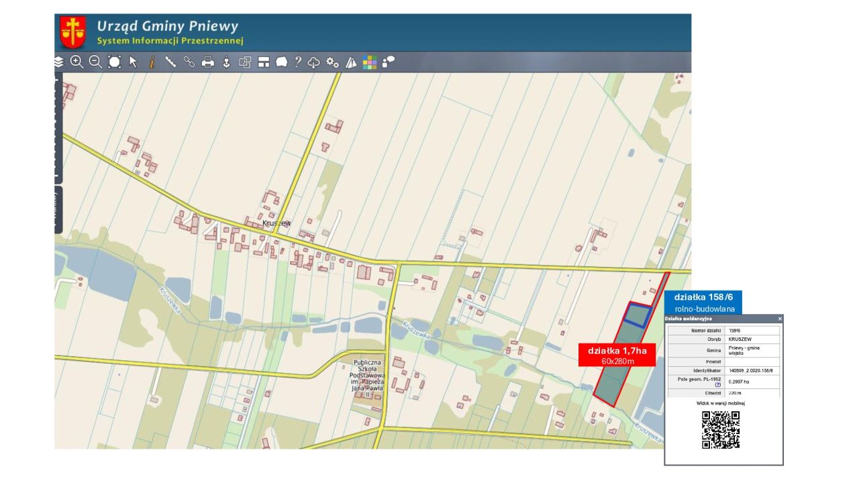Click the chain link share icon
Viewport: 859px width, 483px height.
point(189,62)
